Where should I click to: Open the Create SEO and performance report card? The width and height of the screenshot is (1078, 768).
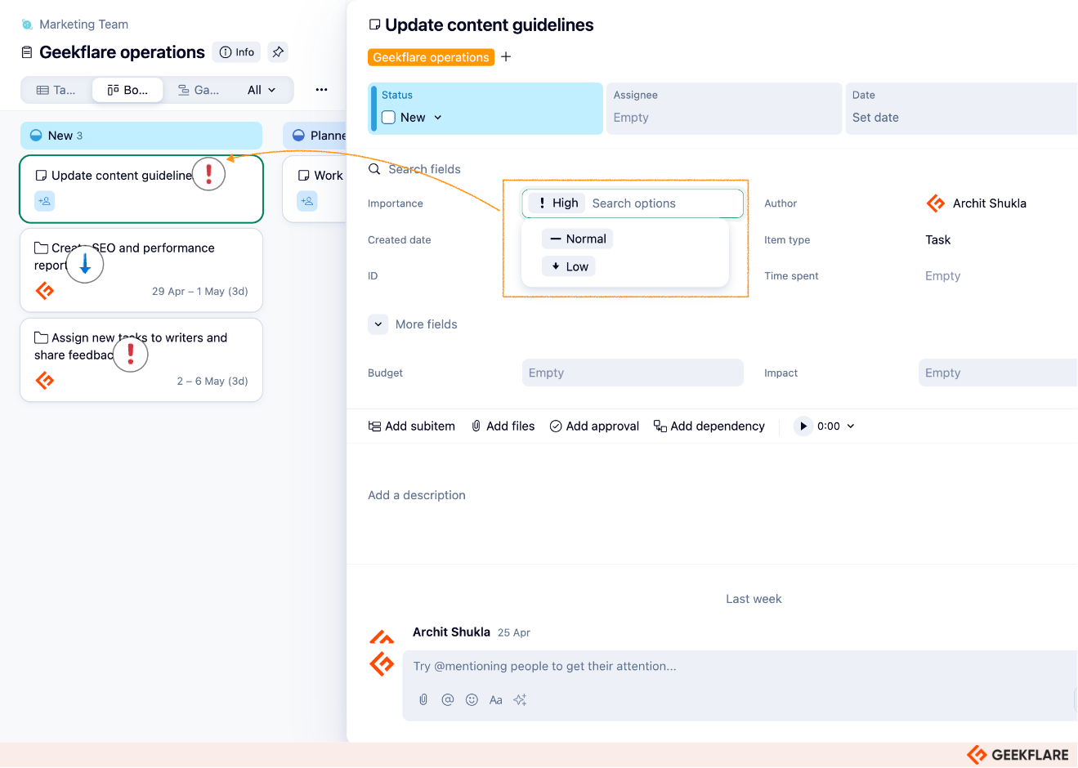click(141, 270)
